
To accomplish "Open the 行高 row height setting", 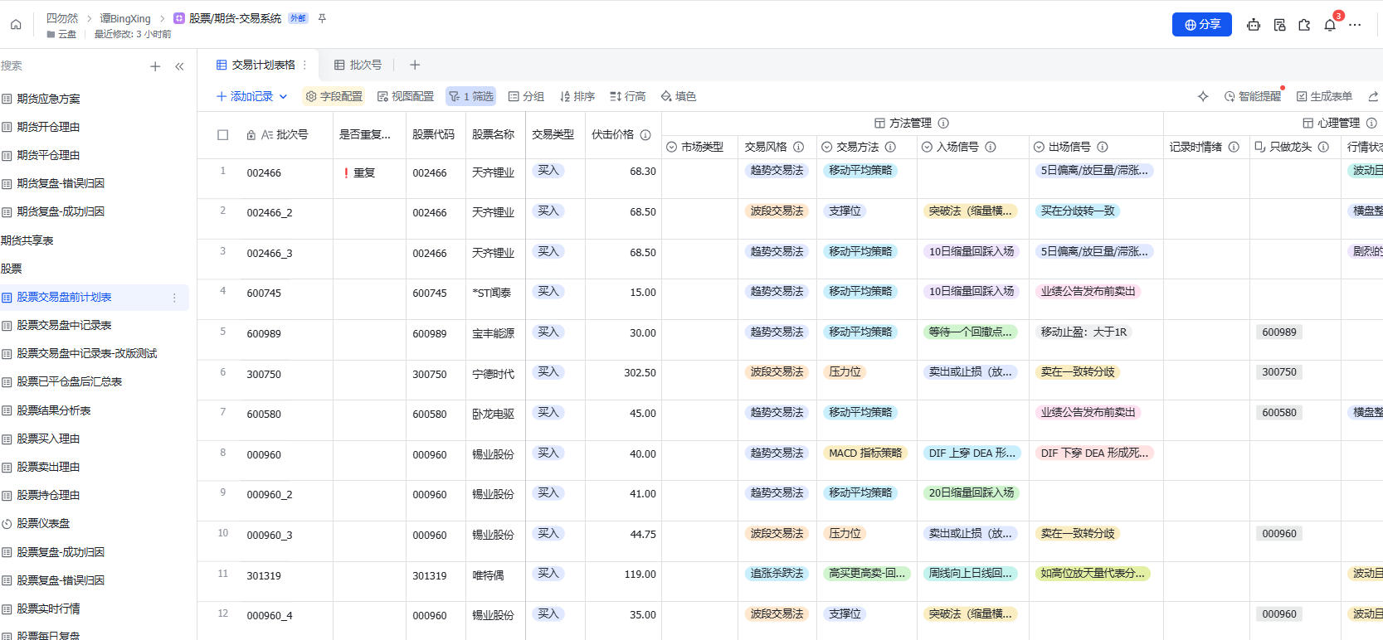I will point(628,96).
